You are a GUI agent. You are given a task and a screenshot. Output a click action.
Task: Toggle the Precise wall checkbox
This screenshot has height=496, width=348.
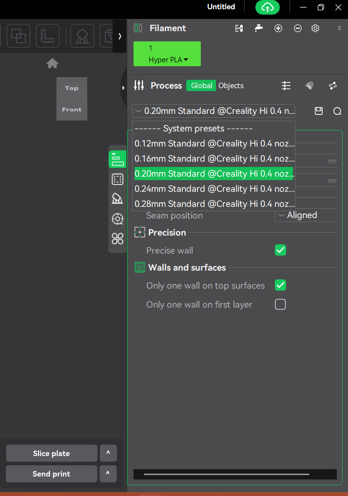(x=280, y=250)
